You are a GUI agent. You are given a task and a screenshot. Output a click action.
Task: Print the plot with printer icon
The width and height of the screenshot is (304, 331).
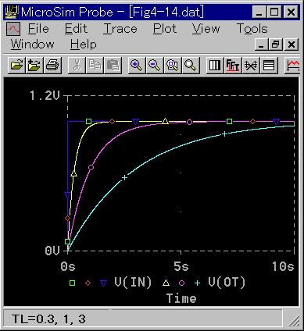pyautogui.click(x=52, y=65)
